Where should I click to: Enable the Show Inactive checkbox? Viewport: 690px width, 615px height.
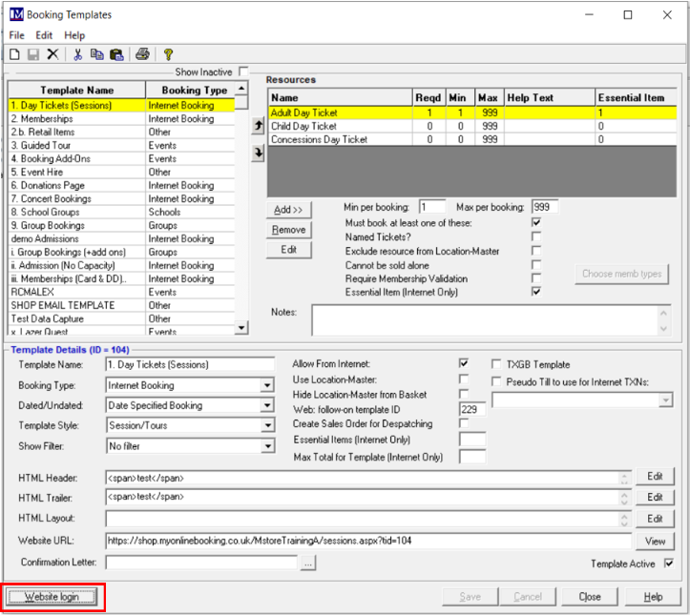tap(243, 72)
